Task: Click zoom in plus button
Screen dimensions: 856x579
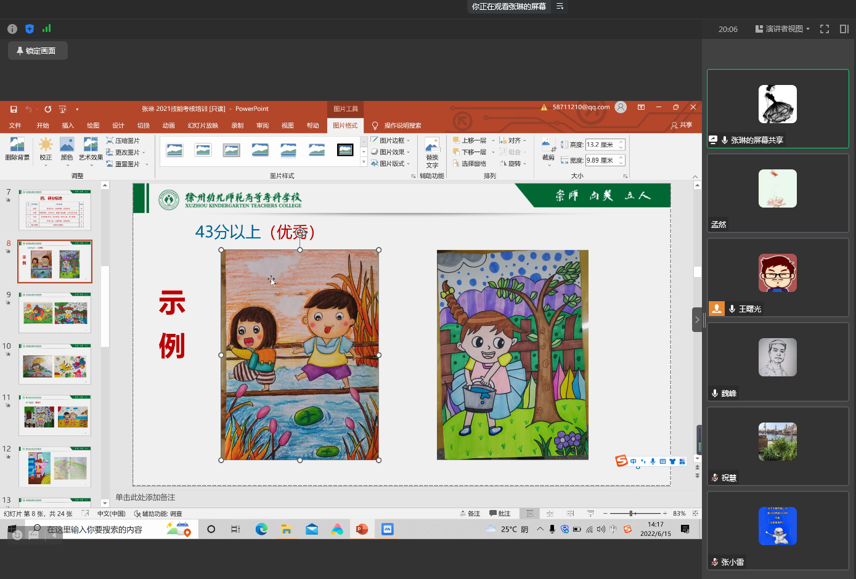Action: click(x=665, y=513)
